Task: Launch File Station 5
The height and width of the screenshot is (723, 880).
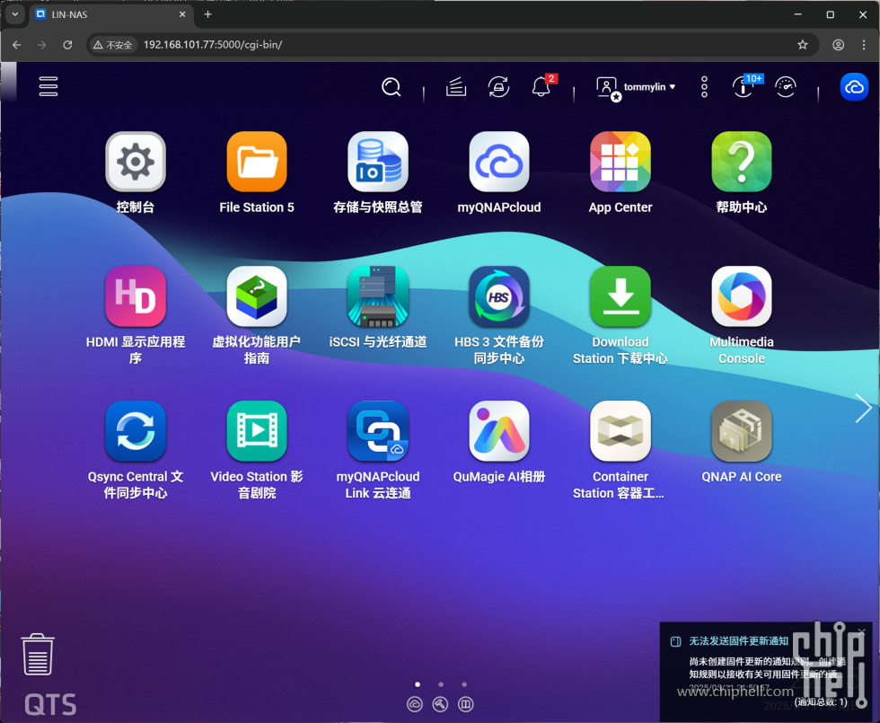Action: pos(257,162)
